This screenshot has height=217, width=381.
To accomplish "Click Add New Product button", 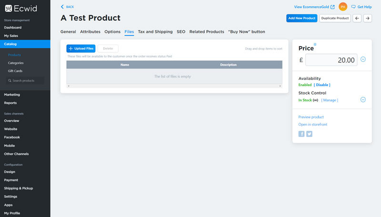I will [x=302, y=18].
